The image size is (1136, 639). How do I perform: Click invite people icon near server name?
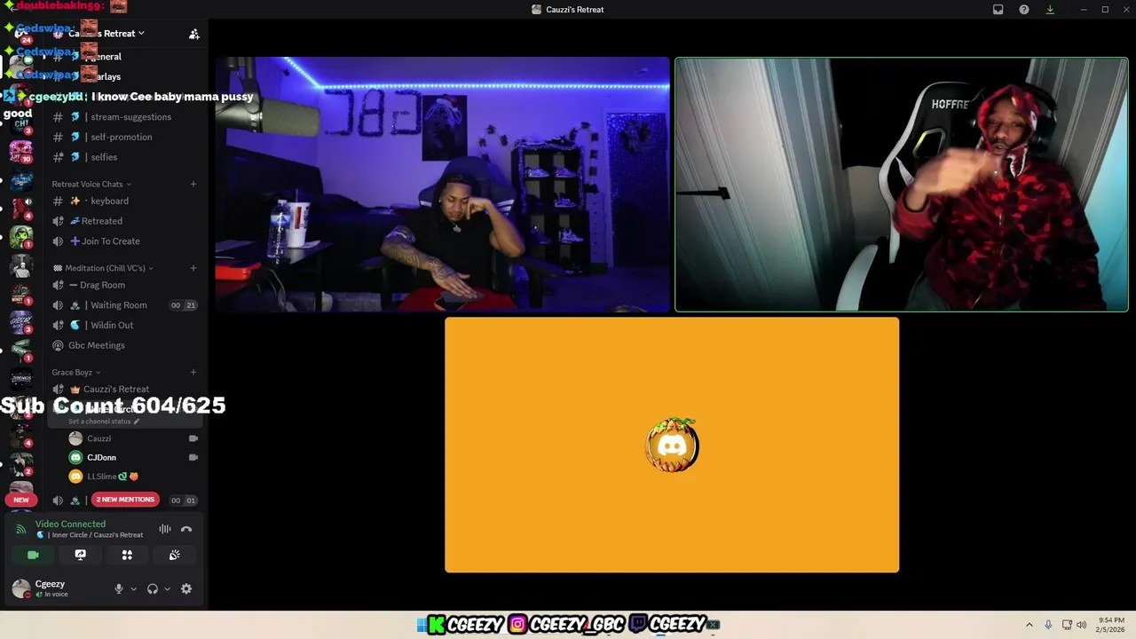point(193,34)
